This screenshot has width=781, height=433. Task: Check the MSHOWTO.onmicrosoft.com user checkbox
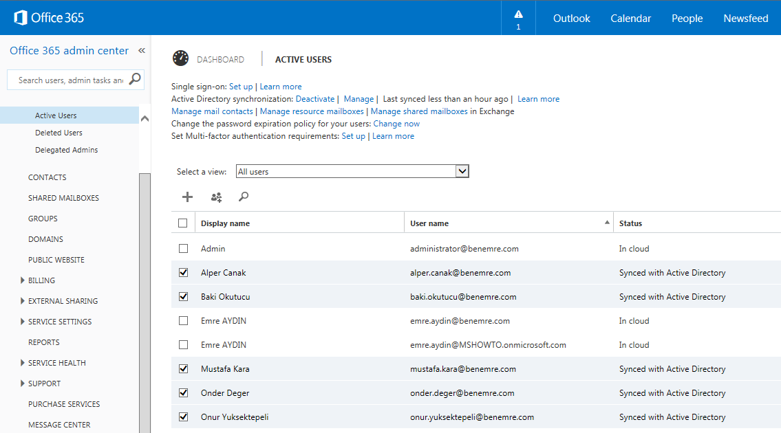pyautogui.click(x=183, y=345)
